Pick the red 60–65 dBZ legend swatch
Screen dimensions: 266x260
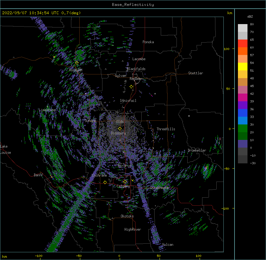coord(243,44)
